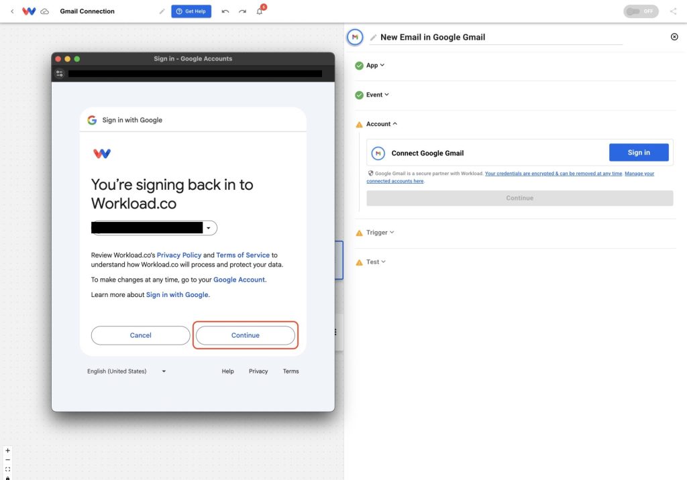Image resolution: width=687 pixels, height=480 pixels.
Task: Zoom out the canvas with minus icon
Action: pyautogui.click(x=7, y=460)
